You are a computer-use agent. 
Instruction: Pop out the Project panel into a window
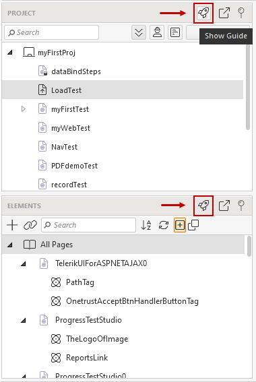point(224,13)
